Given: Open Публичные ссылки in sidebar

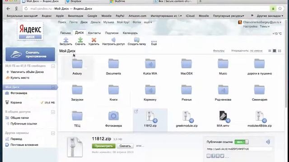Looking at the screenshot, I should pos(23,124).
